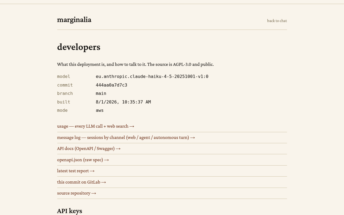Click the commit label
This screenshot has width=344, height=215.
[x=65, y=85]
